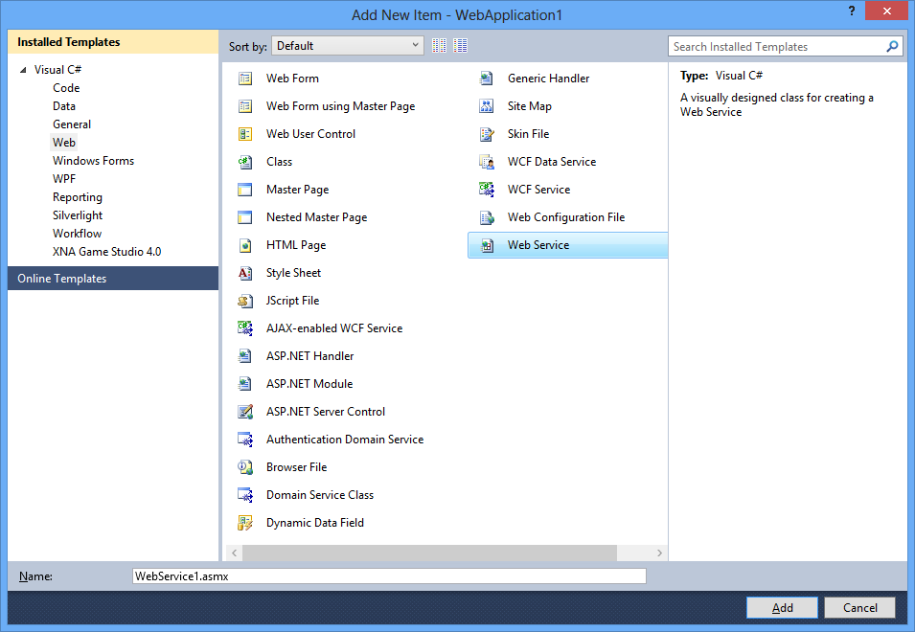This screenshot has width=915, height=632.
Task: Click the Browser File icon
Action: tap(245, 467)
